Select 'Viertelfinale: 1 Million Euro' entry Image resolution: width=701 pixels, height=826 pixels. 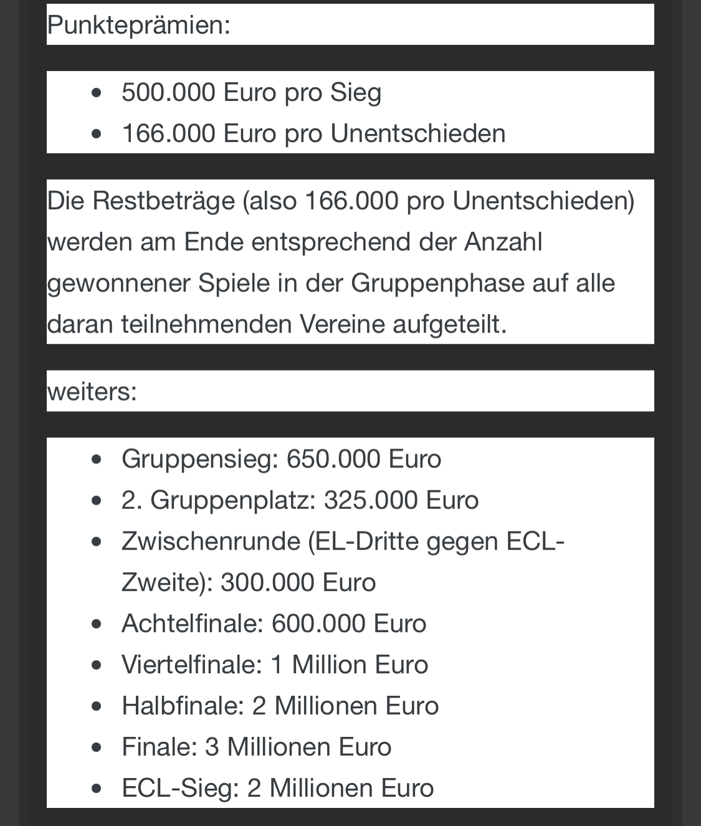(x=275, y=665)
